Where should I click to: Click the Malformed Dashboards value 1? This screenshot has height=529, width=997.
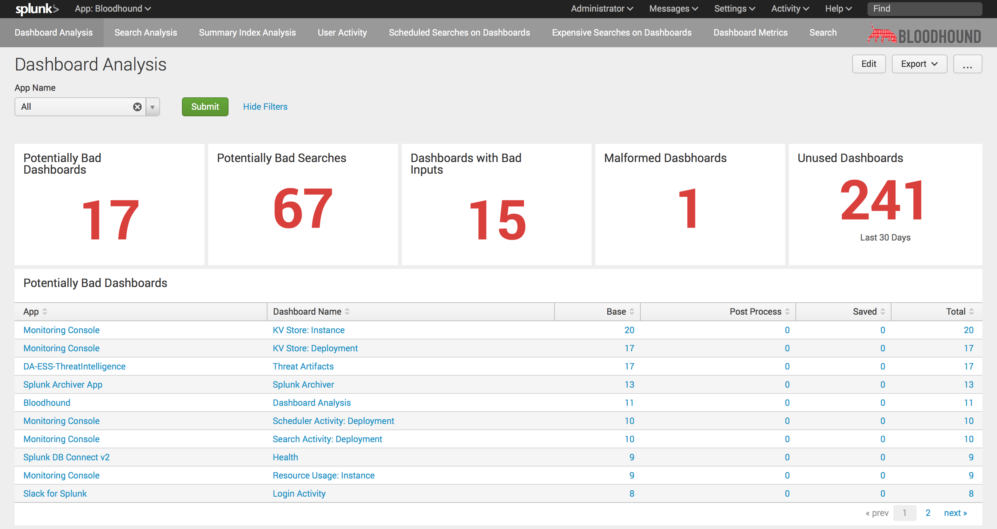point(688,208)
